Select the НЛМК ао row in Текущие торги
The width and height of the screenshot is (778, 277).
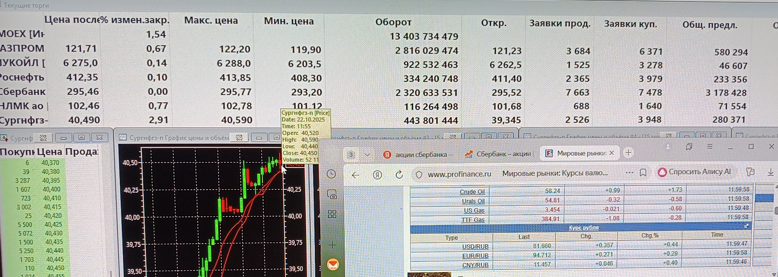389,106
